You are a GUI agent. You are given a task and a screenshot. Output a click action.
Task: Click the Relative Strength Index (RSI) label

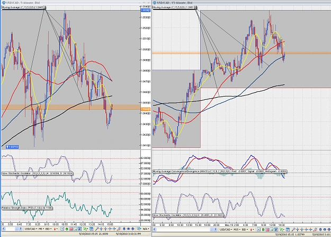click(27, 208)
